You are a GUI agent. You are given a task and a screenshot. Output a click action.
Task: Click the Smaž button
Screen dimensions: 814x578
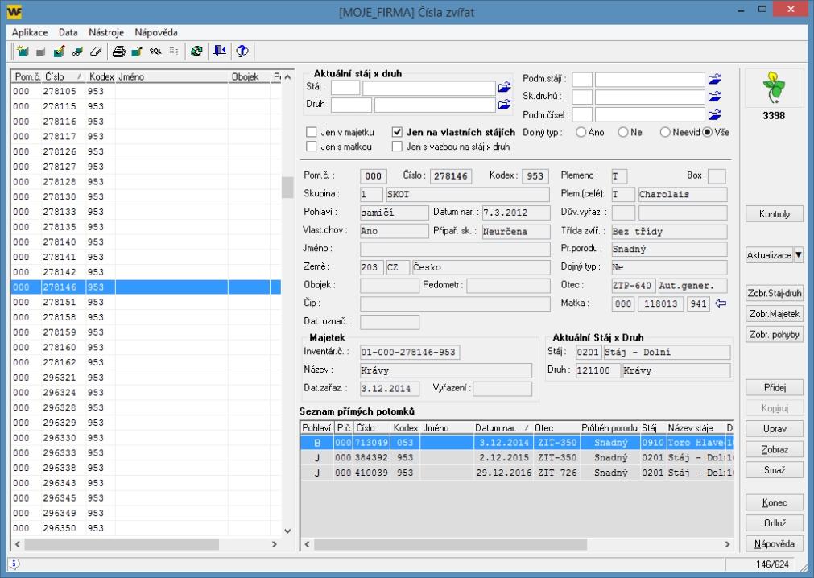[x=774, y=470]
